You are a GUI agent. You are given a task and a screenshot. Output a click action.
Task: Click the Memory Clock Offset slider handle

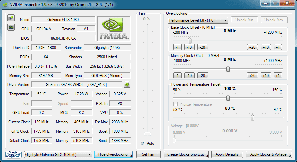coord(228,69)
